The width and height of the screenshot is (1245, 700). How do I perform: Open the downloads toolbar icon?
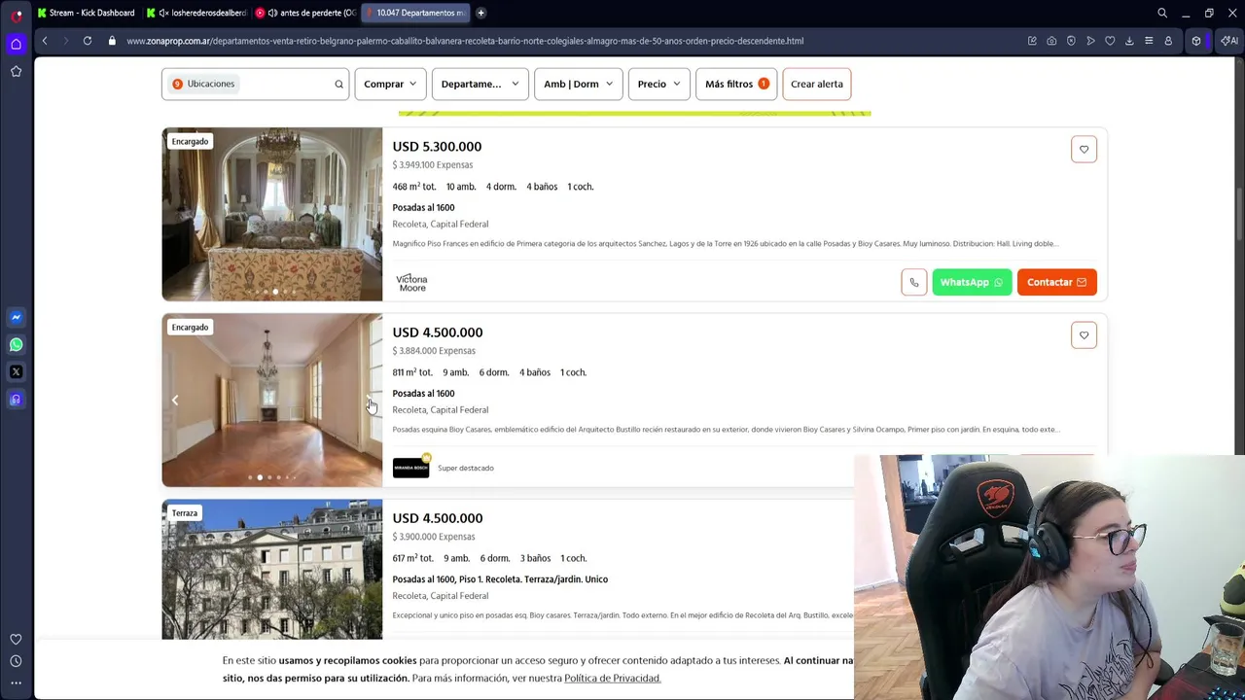pyautogui.click(x=1129, y=41)
